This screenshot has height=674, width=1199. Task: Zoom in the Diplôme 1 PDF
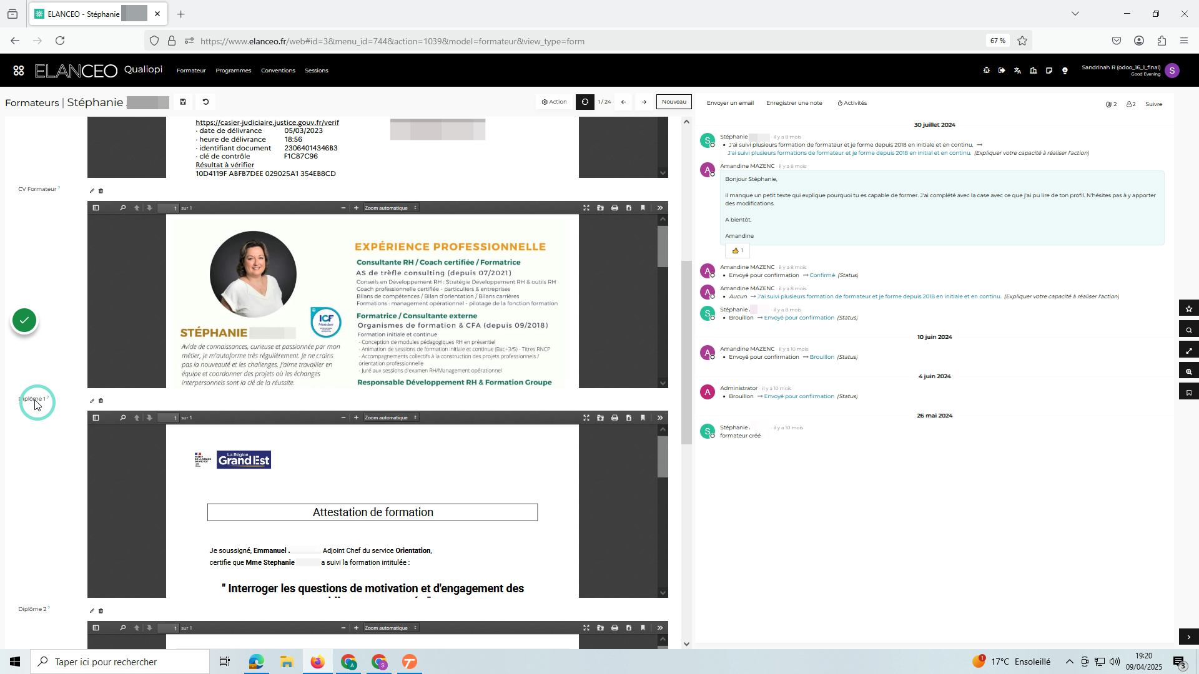(356, 418)
